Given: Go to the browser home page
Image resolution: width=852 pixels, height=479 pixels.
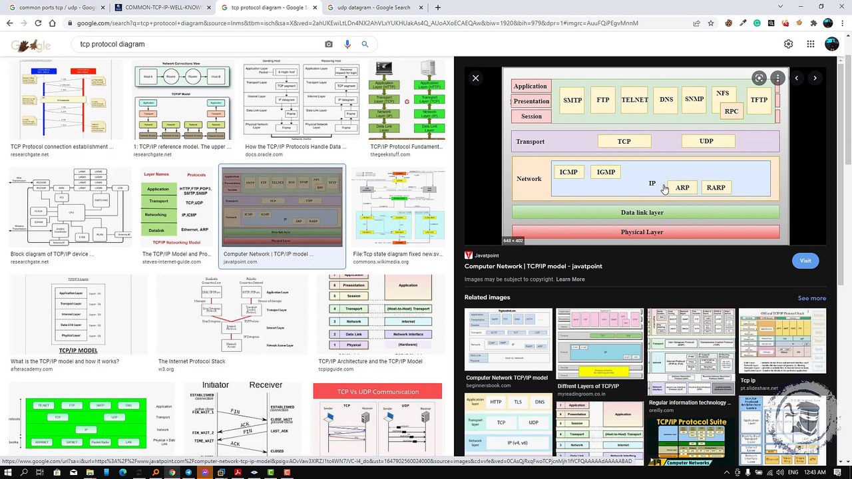Looking at the screenshot, I should (53, 23).
